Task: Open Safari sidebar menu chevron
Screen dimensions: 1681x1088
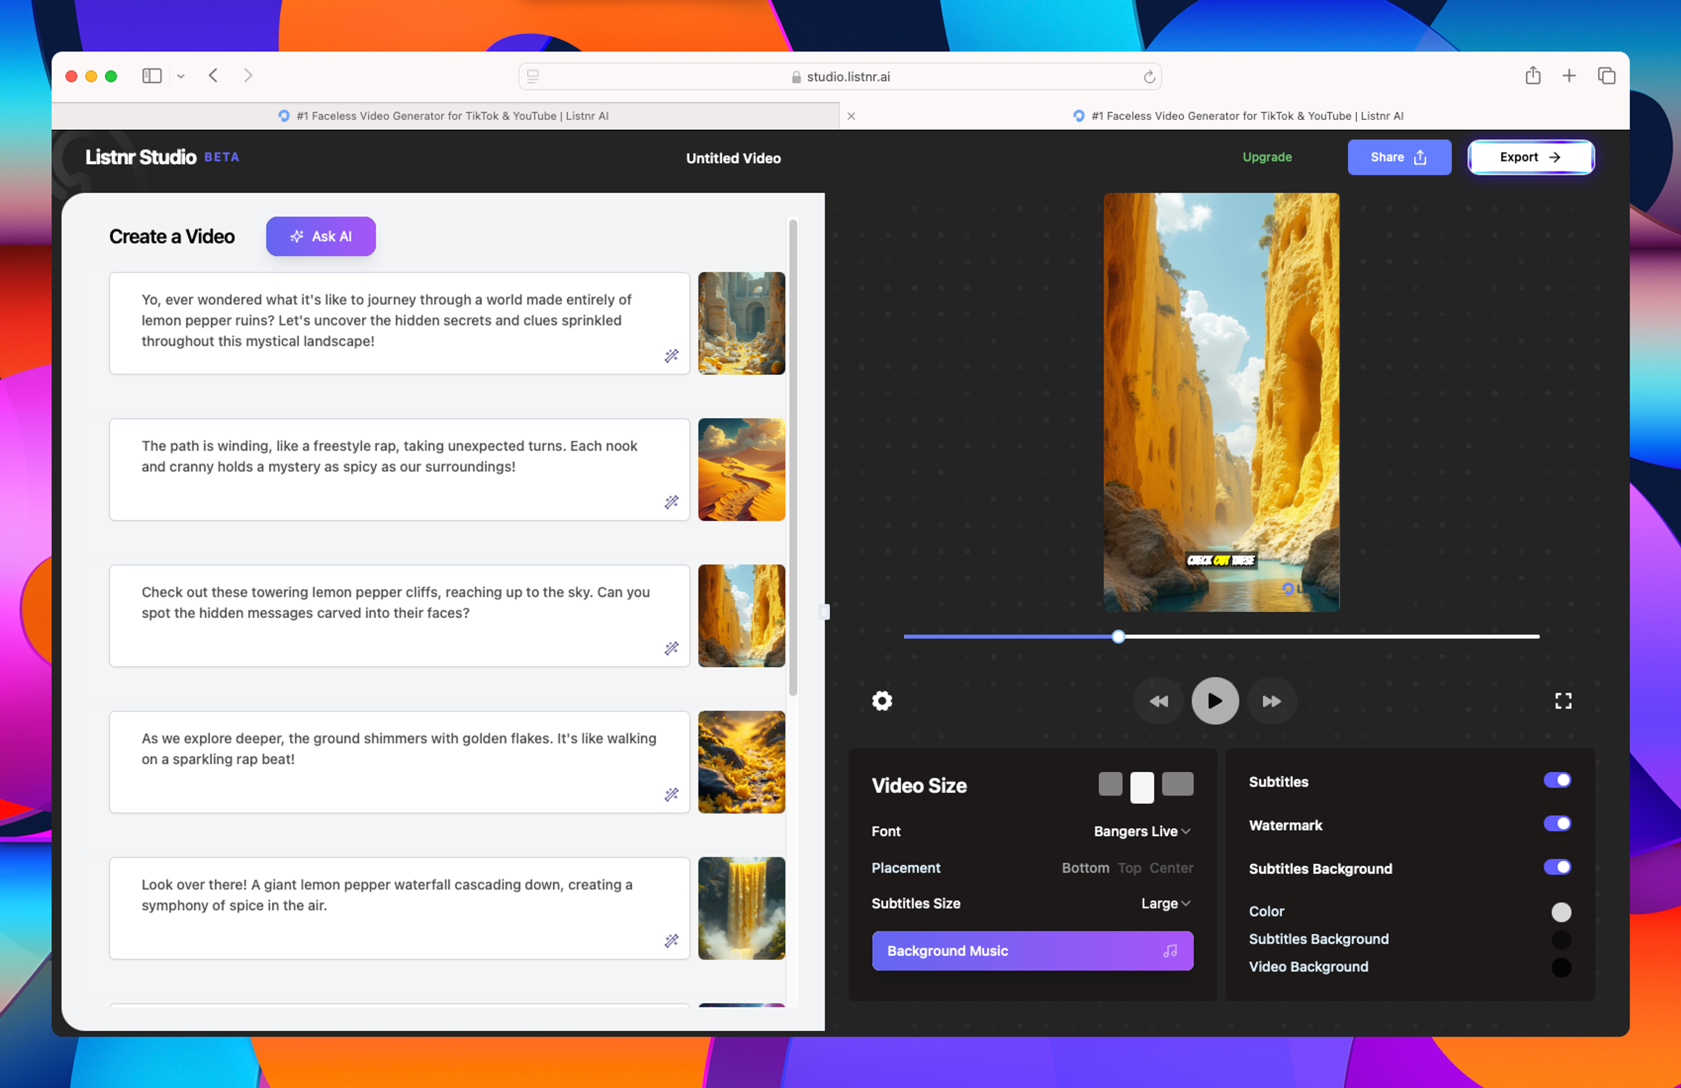Action: (x=181, y=76)
